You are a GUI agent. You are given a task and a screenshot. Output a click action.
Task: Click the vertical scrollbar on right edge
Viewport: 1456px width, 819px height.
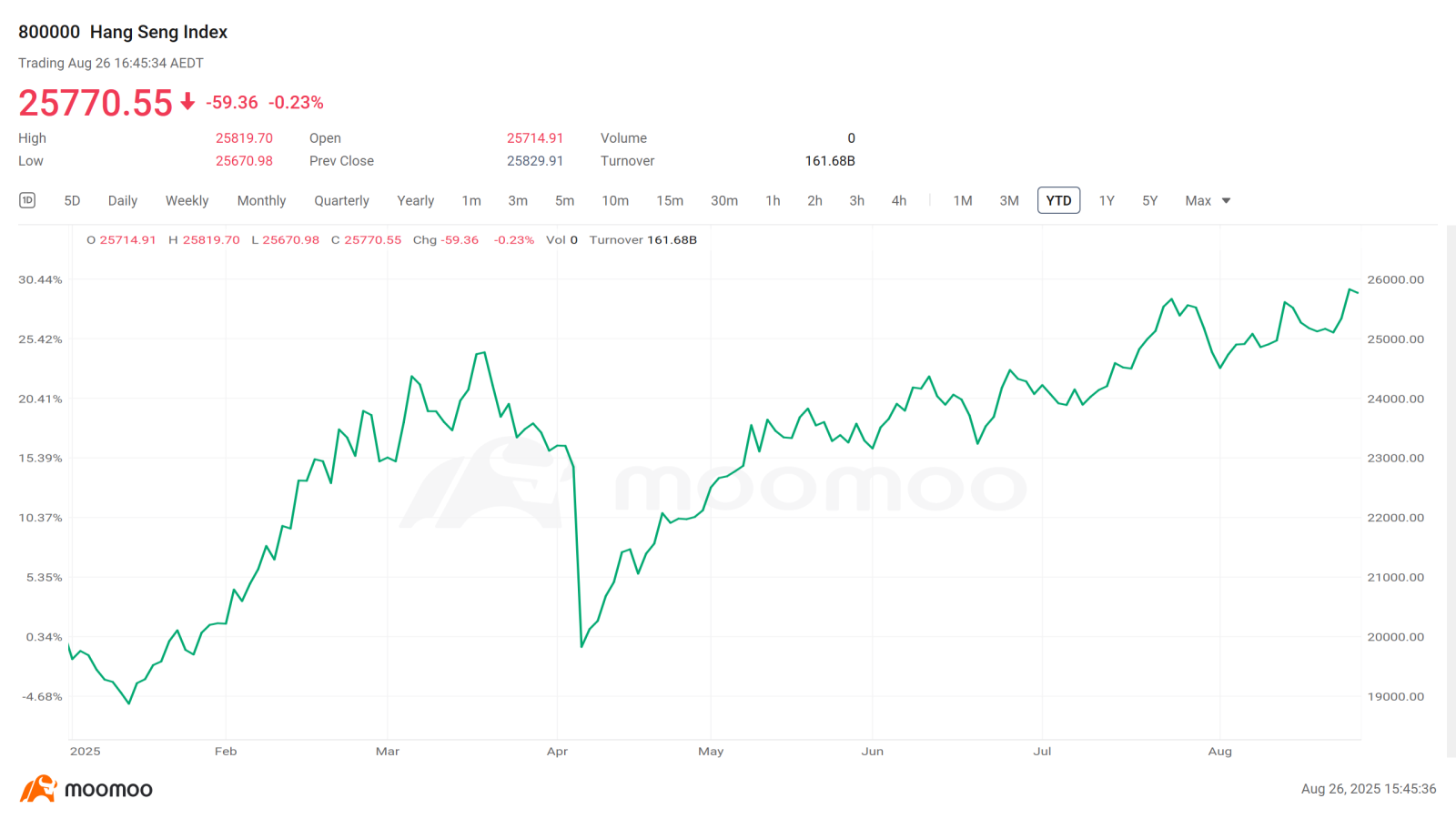click(x=1451, y=491)
